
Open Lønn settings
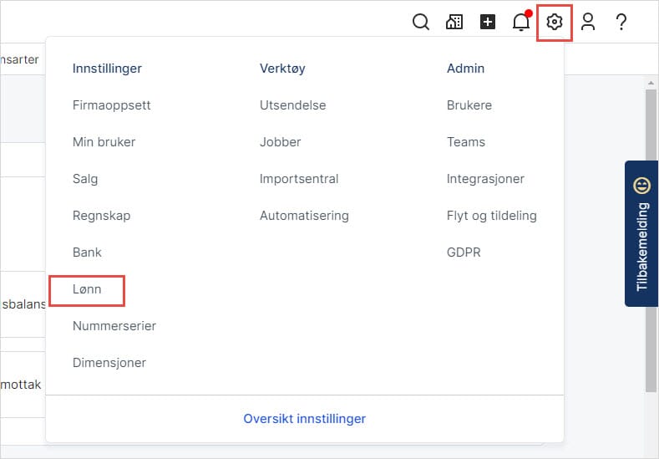click(87, 289)
